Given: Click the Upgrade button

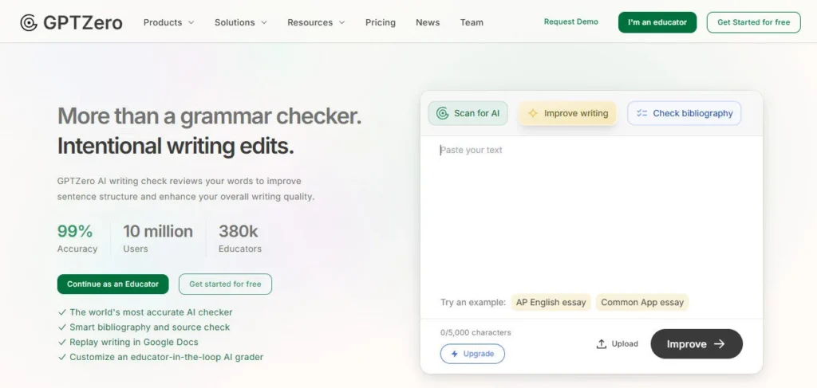Looking at the screenshot, I should pos(472,354).
